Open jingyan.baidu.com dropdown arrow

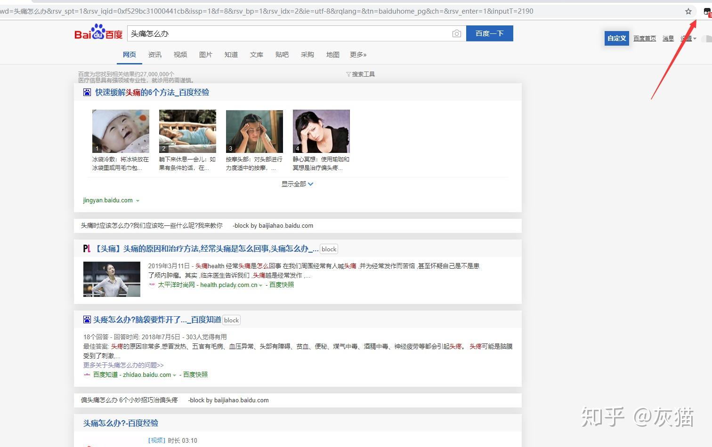coord(138,201)
